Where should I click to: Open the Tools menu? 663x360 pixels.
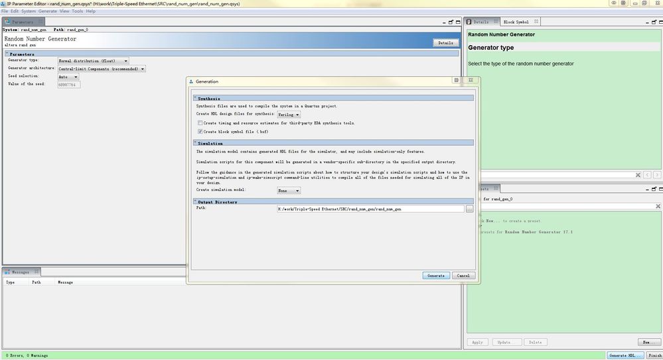pyautogui.click(x=78, y=11)
